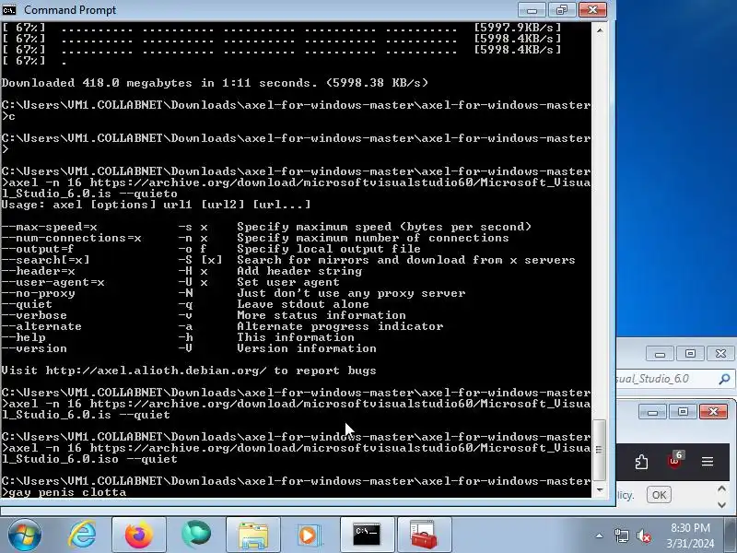This screenshot has width=737, height=553.
Task: Click the 'Downloaded 418.0 megabytes' line
Action: (x=215, y=83)
